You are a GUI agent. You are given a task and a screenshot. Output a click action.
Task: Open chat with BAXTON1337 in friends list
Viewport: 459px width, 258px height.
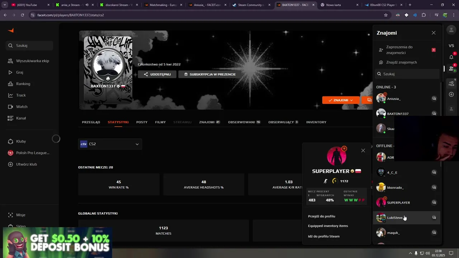(434, 114)
